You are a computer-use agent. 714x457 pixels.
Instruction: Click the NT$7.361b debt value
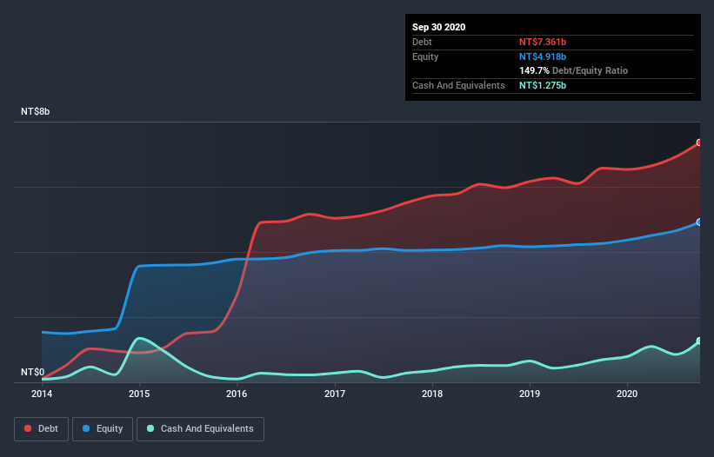543,43
